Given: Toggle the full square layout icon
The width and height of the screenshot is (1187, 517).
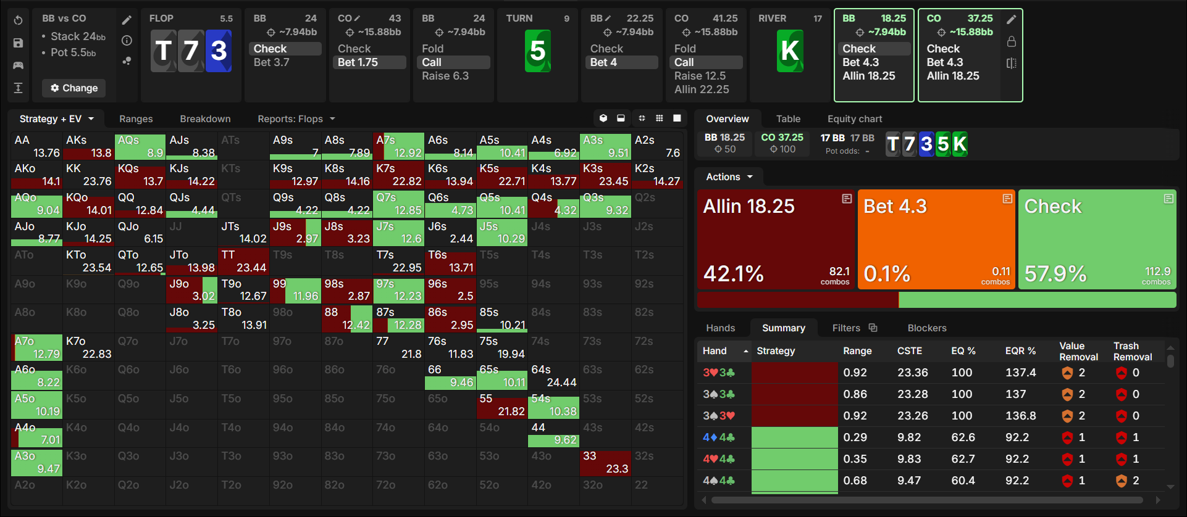Looking at the screenshot, I should point(677,118).
